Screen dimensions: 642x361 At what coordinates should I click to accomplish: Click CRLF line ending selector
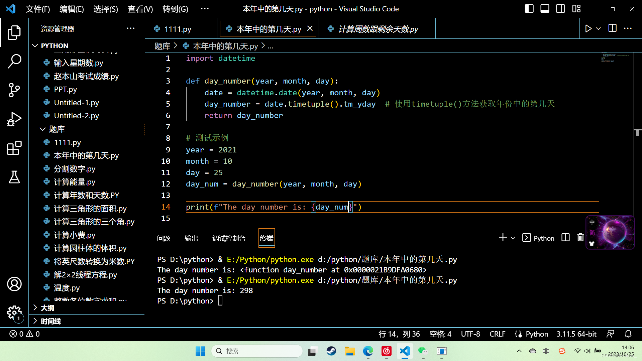click(498, 334)
